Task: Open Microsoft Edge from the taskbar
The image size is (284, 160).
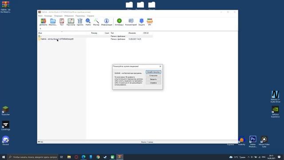Action: click(x=83, y=157)
